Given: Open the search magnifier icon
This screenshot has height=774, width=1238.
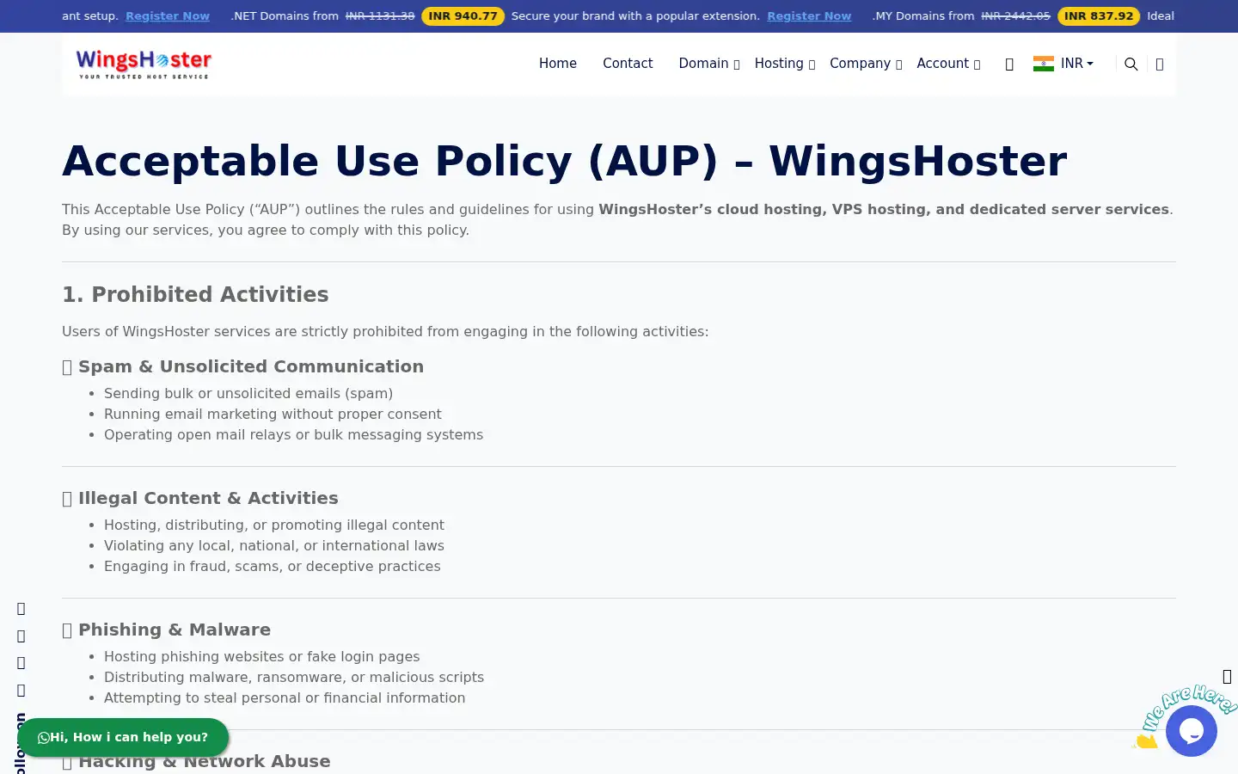Looking at the screenshot, I should point(1131,64).
